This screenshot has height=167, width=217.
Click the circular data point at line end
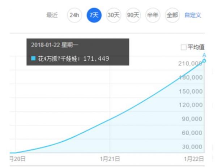204,61
